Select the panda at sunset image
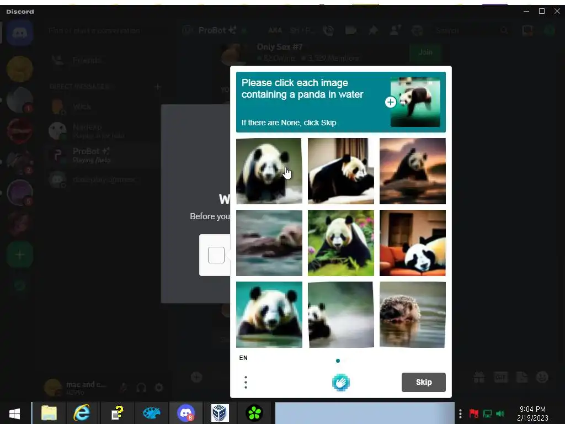 [413, 171]
